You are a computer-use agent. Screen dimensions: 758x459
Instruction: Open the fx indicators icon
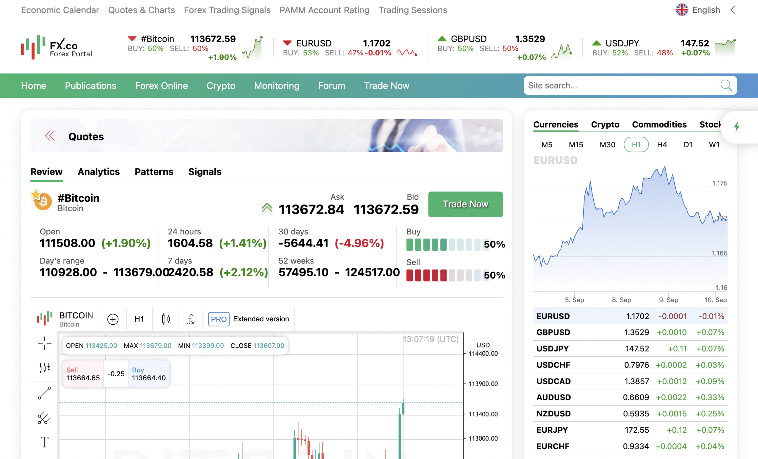191,319
